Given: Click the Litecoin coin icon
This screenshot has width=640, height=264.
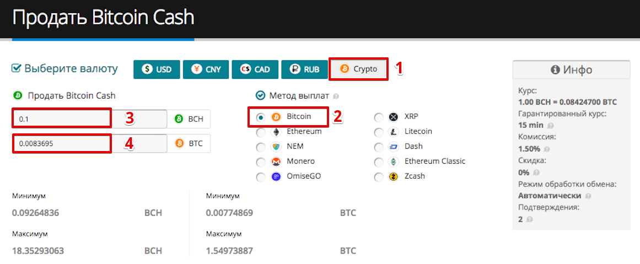Looking at the screenshot, I should click(x=394, y=132).
